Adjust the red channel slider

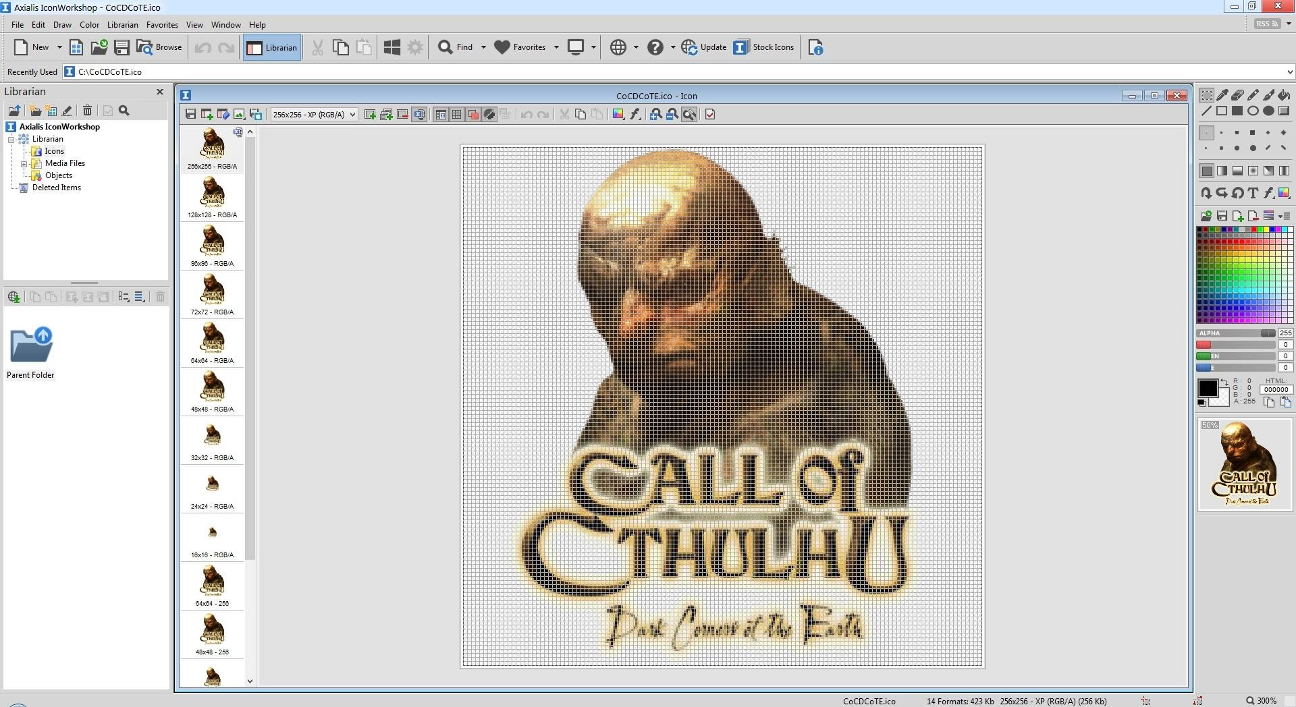coord(1235,345)
